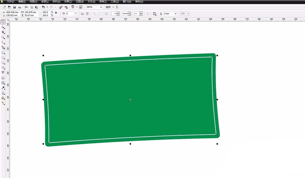Screen dimensions: 305x178
Task: Save the document with floppy icon
Action: [x=14, y=7]
